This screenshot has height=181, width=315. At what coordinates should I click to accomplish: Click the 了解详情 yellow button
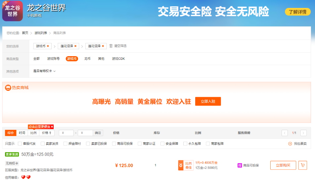click(298, 12)
